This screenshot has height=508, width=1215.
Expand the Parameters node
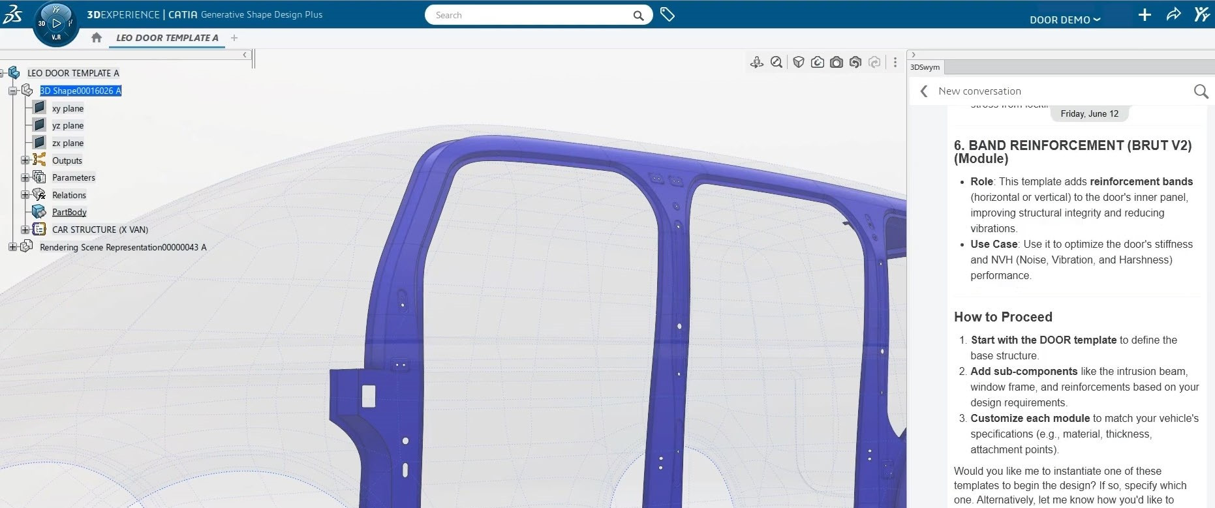[25, 177]
